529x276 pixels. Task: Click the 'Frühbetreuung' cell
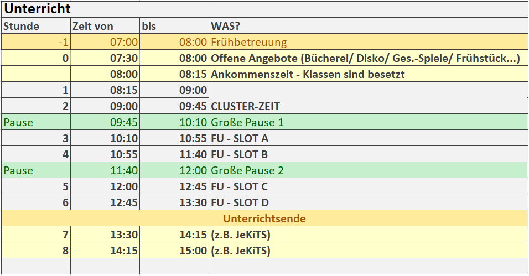tap(367, 42)
